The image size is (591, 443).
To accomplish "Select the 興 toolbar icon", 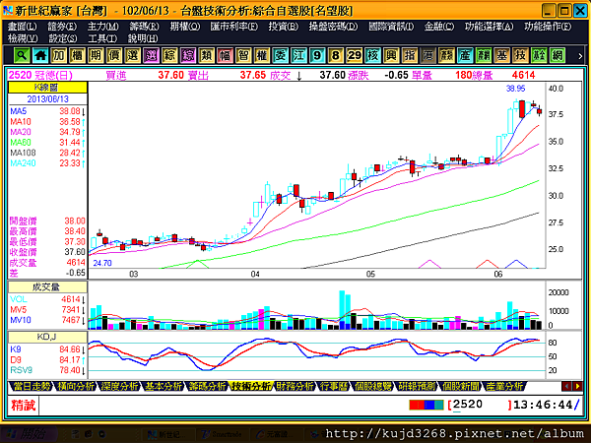I will click(391, 56).
